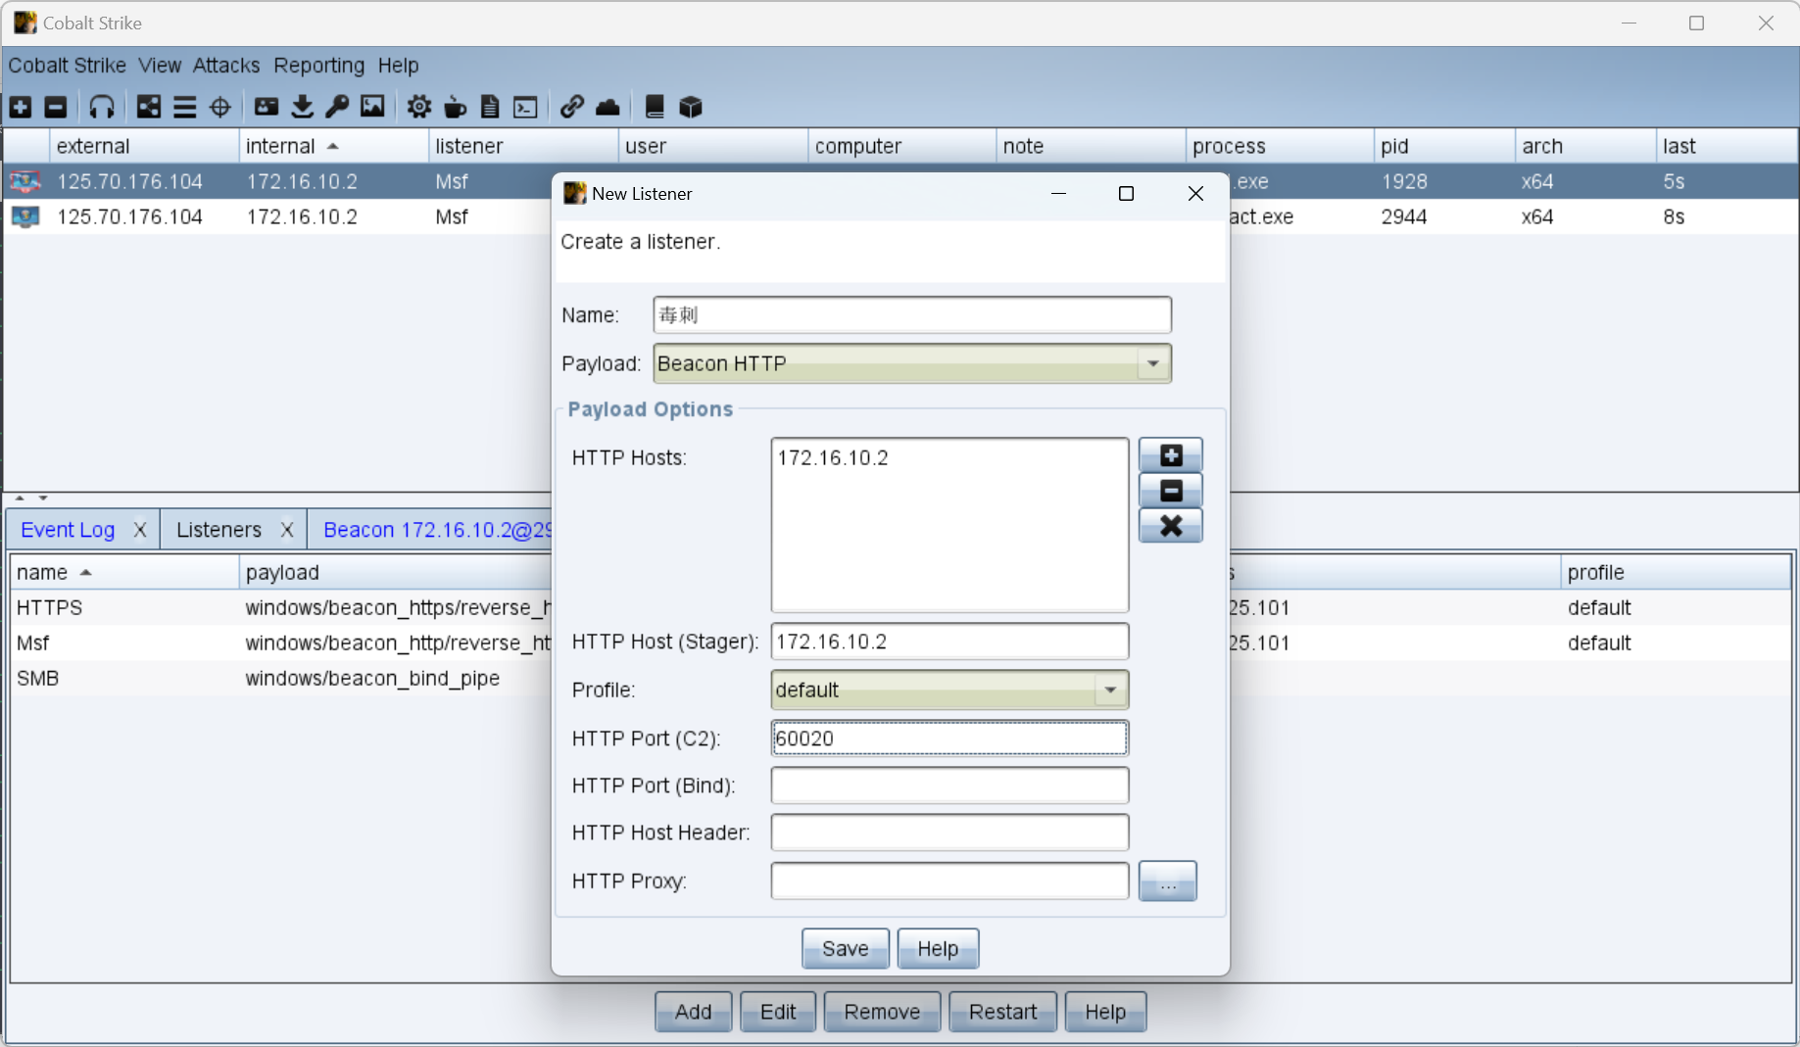1800x1047 pixels.
Task: Click the gear icon for Windows executable
Action: coord(419,107)
